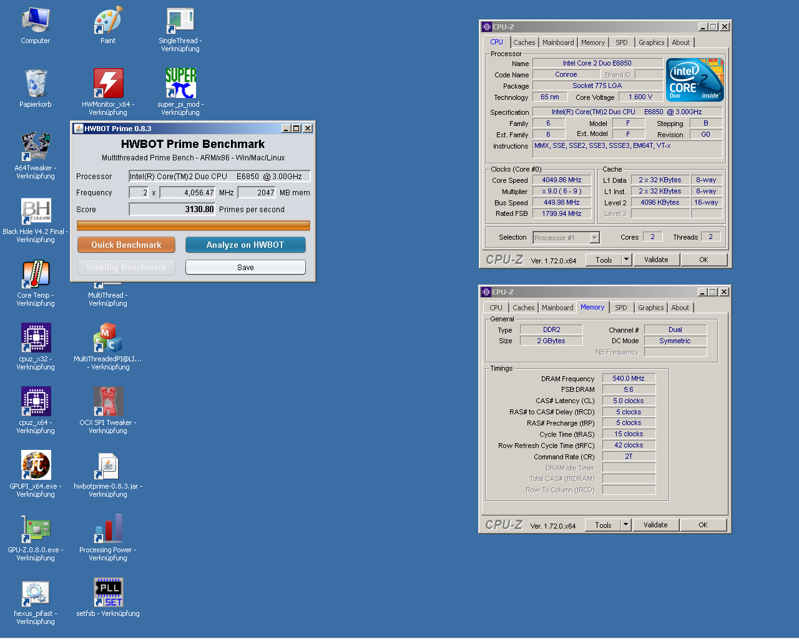Open About tab in lower CPU-Z window

pyautogui.click(x=680, y=308)
